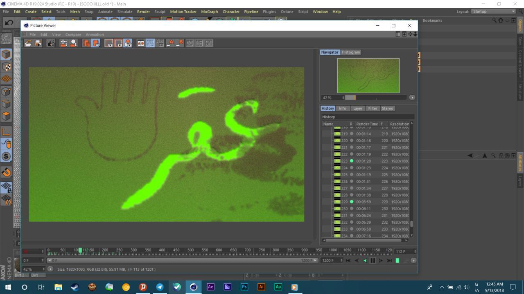Pause animation playback in Picture Viewer
524x294 pixels.
click(373, 261)
